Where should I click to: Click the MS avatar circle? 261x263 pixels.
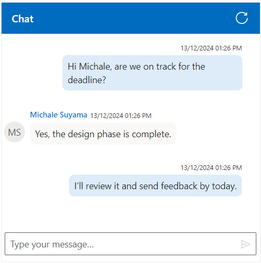pyautogui.click(x=15, y=132)
